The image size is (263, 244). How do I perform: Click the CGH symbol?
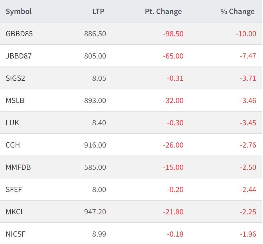coord(13,145)
